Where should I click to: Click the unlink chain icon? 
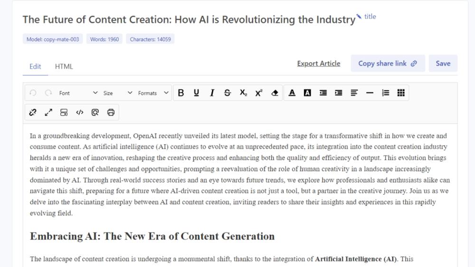click(33, 112)
